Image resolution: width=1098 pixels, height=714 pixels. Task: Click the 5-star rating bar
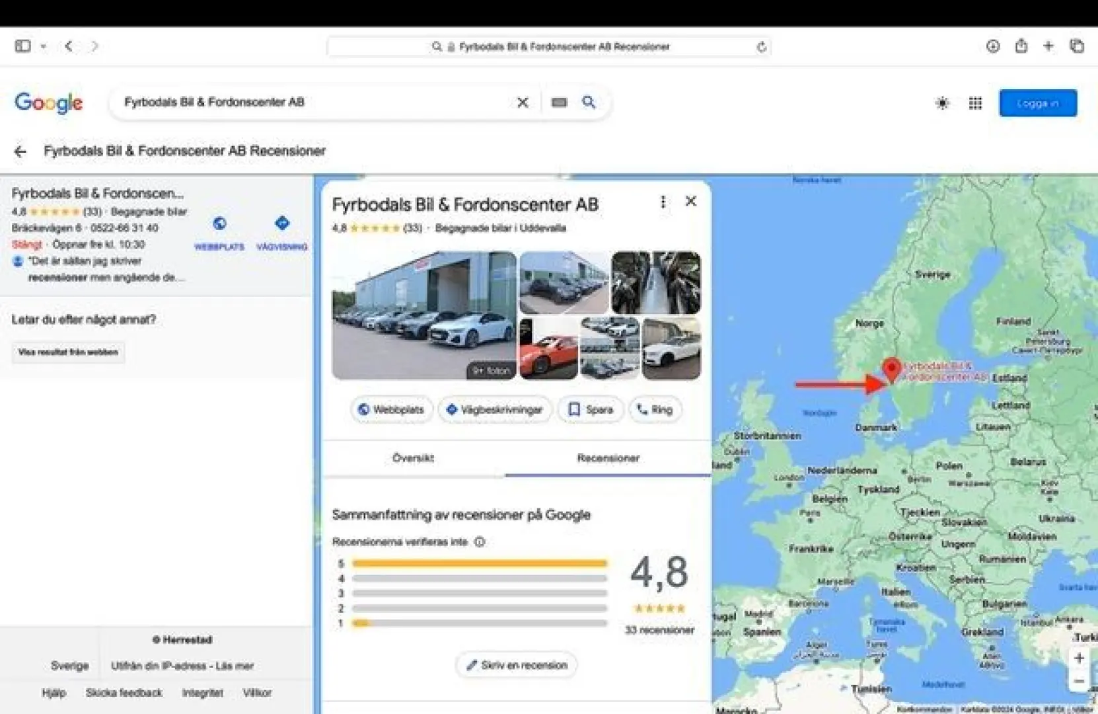coord(479,564)
